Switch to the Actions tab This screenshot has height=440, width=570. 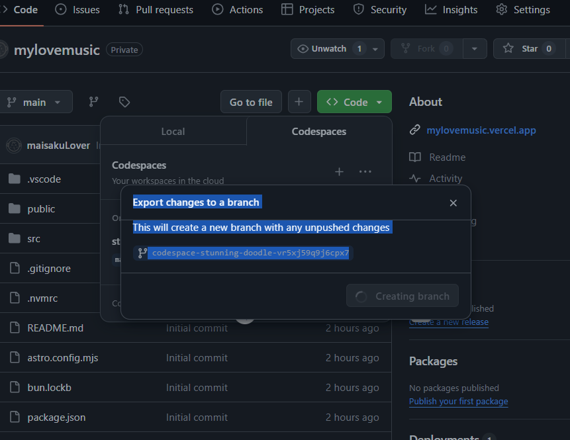(238, 10)
